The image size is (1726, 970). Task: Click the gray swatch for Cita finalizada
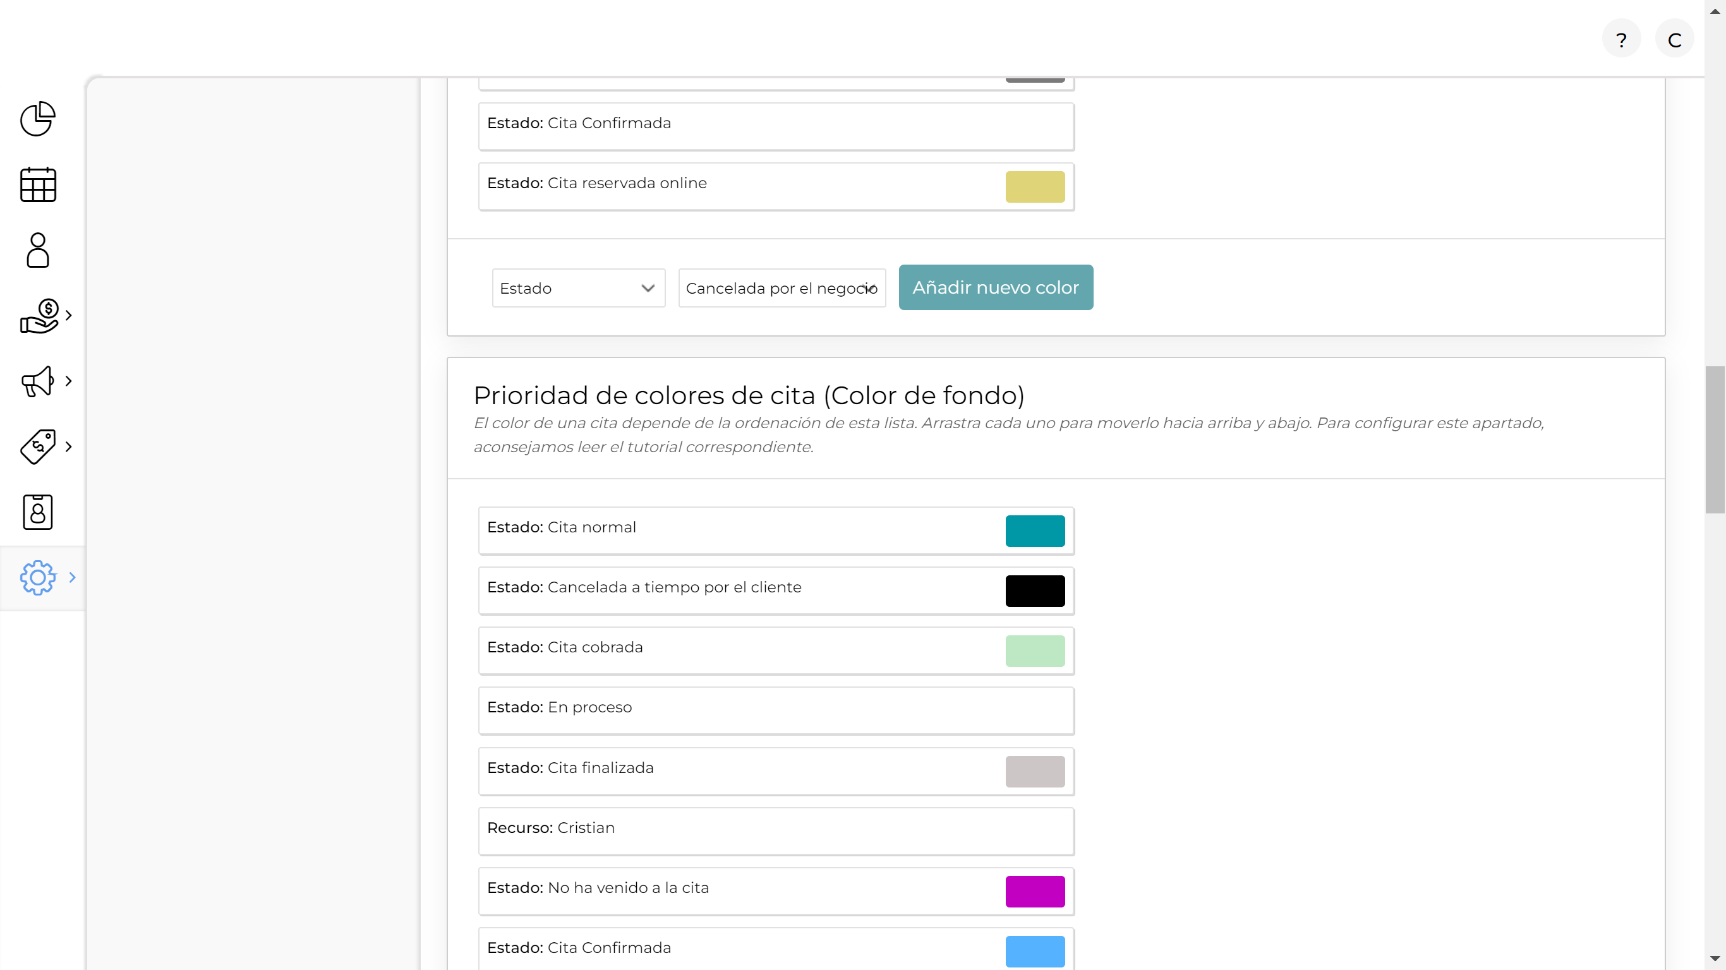[1035, 772]
